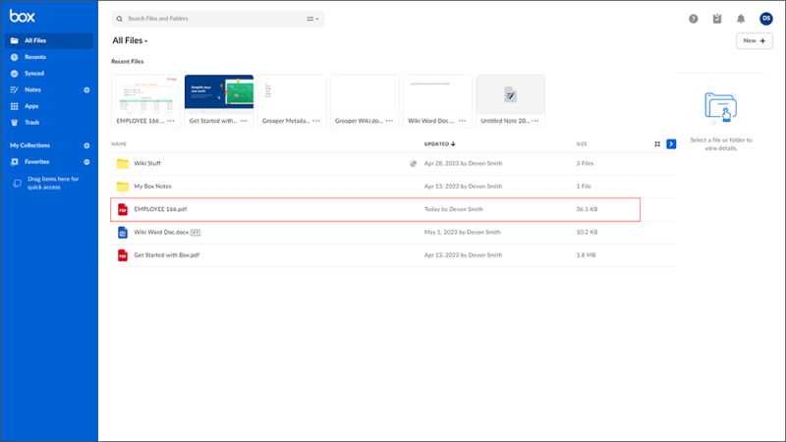Click 'May 1, 2023 by Devon Smith' text

point(462,233)
